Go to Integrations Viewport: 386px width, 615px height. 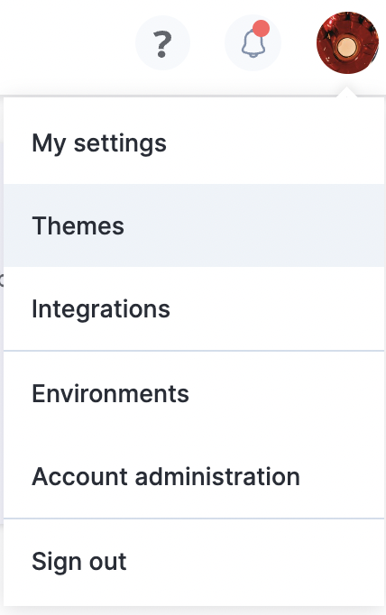[x=194, y=309]
